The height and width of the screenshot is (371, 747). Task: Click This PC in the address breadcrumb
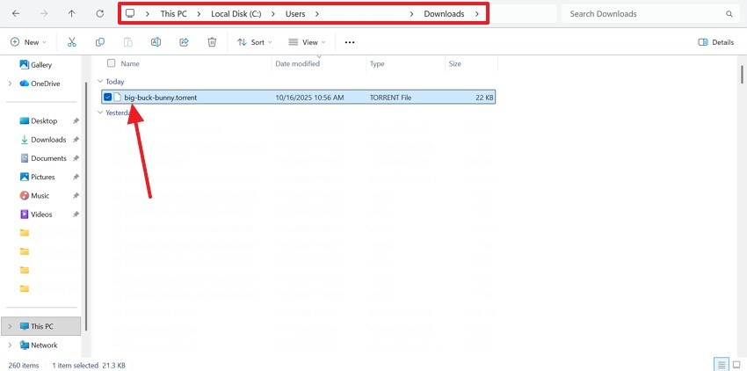click(x=173, y=14)
